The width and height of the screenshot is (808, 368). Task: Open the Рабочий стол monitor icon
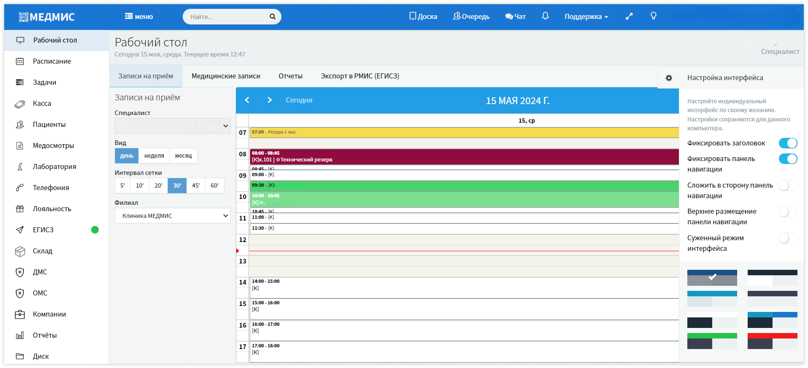click(x=20, y=40)
